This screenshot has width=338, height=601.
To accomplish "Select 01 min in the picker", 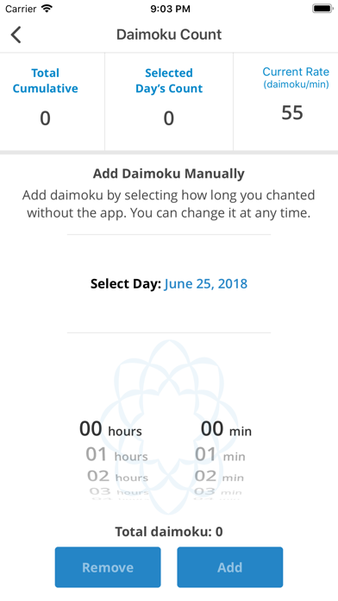I will [220, 455].
